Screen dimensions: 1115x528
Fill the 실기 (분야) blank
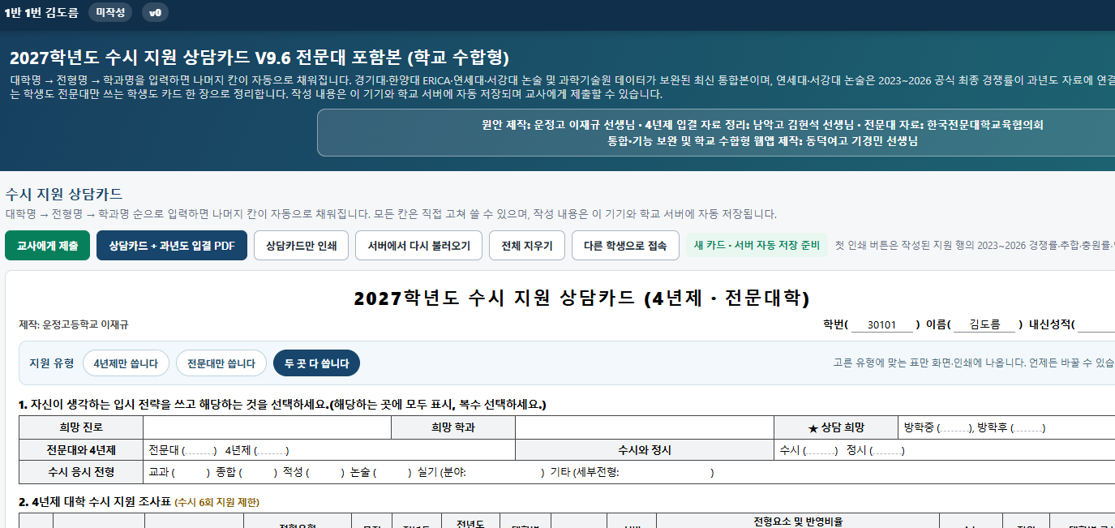point(503,473)
